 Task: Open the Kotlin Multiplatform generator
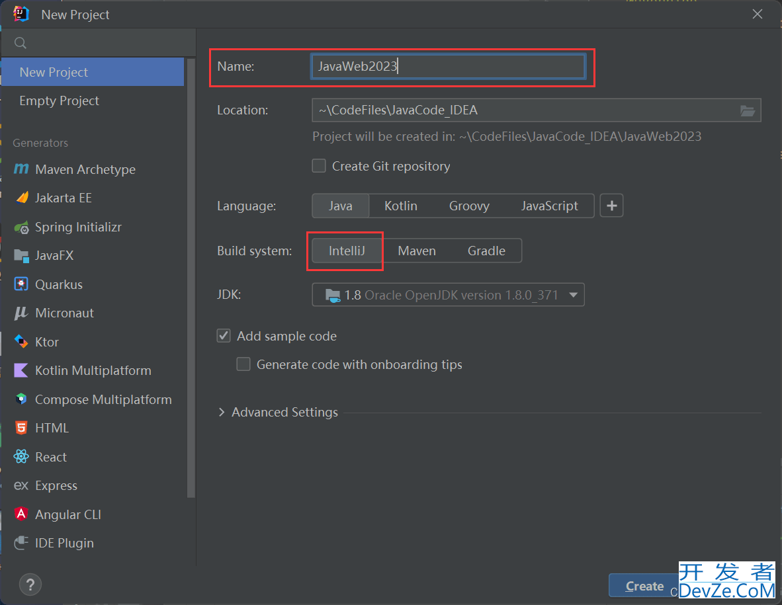[93, 370]
